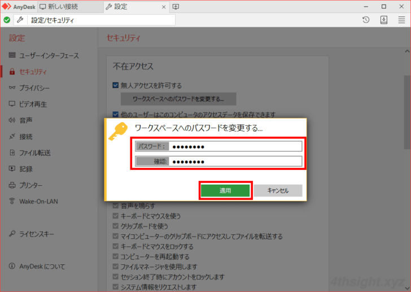Viewport: 411px width, 292px height.
Task: Click the green connection status icon
Action: point(7,20)
